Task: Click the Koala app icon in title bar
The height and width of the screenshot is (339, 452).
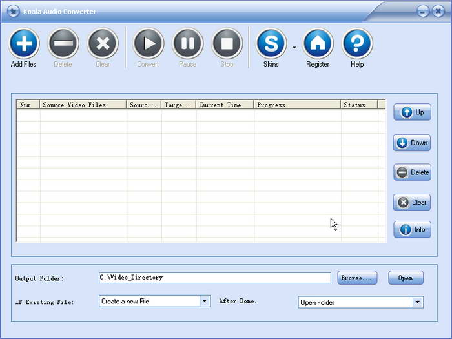Action: click(14, 12)
